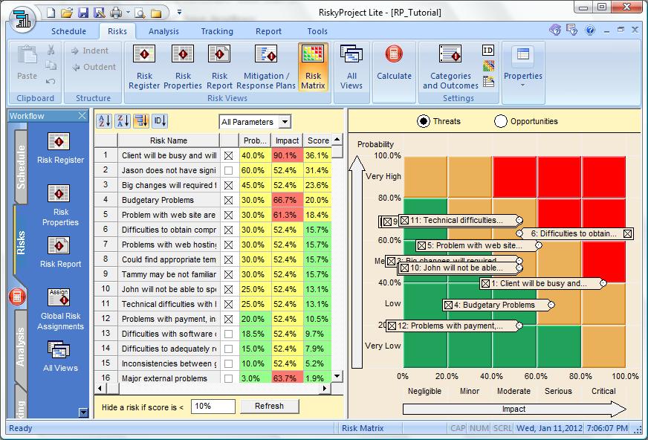648x440 pixels.
Task: Click the risk matrix format icon in Settings
Action: pos(488,65)
